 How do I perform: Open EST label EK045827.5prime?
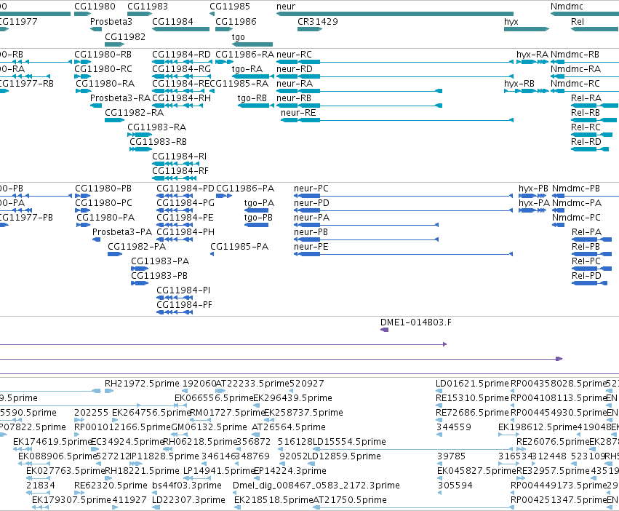click(x=476, y=472)
